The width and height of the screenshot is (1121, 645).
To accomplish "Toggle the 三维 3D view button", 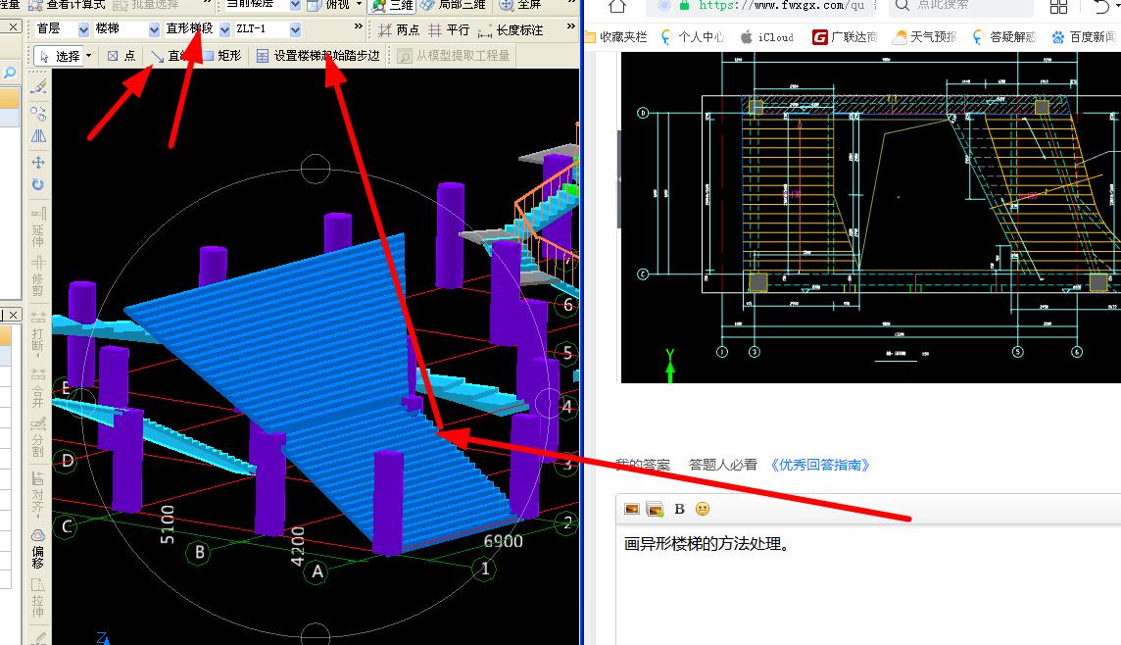I will (392, 5).
